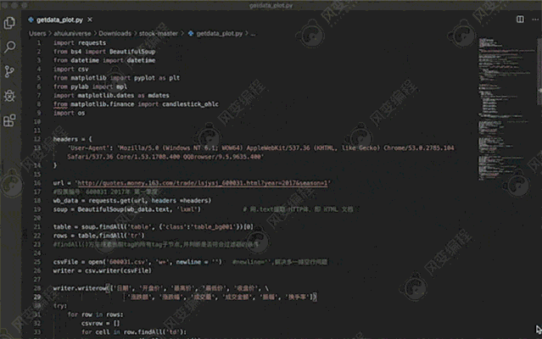Click 'requests.get' call on line 18
The image size is (542, 339).
pyautogui.click(x=109, y=201)
